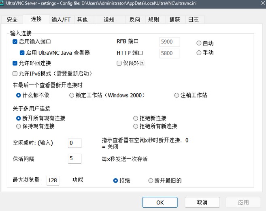
Task: Toggle 启用 UltraVNC Java 查看器 checkbox
Action: coord(22,53)
